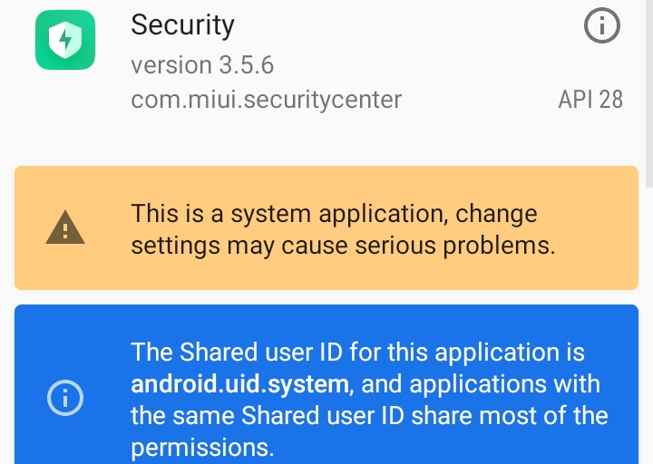Tap the API 28 label
This screenshot has height=464, width=653.
tap(590, 99)
